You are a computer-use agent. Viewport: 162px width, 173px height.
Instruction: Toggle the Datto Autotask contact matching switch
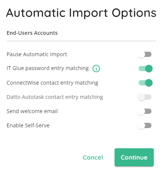pyautogui.click(x=145, y=97)
